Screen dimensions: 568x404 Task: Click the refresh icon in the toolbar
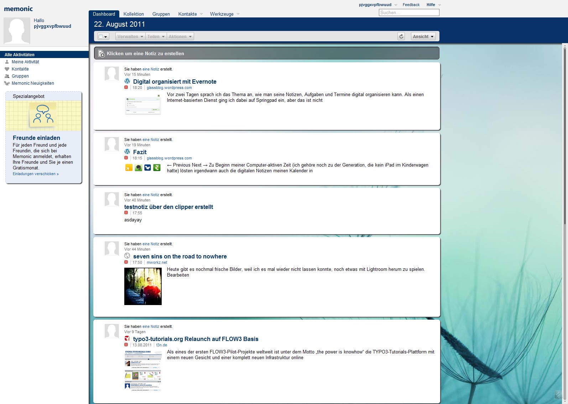point(401,36)
